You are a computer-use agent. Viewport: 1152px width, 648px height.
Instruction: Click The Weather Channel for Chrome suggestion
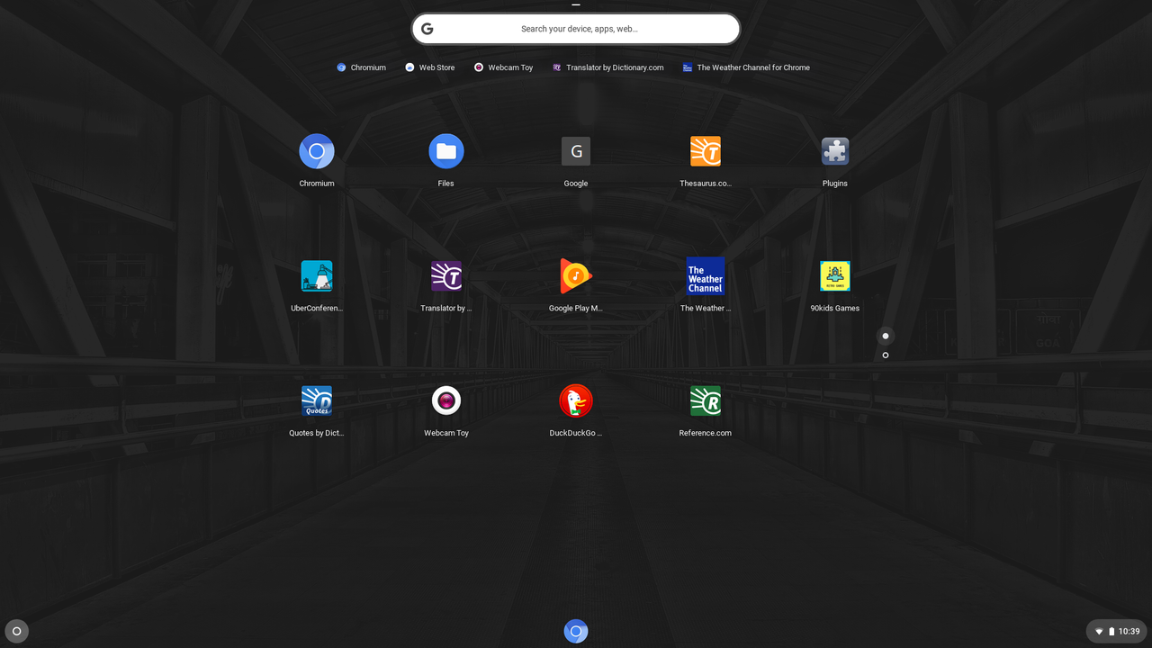tap(746, 67)
